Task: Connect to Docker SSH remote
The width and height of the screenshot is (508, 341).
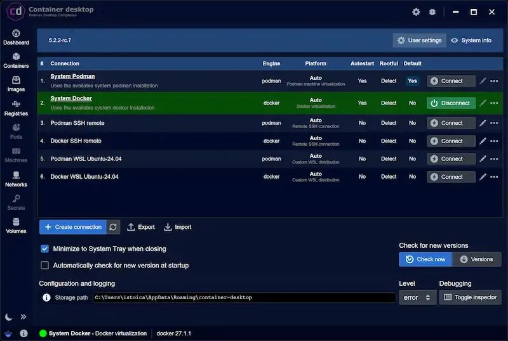Action: [x=451, y=141]
